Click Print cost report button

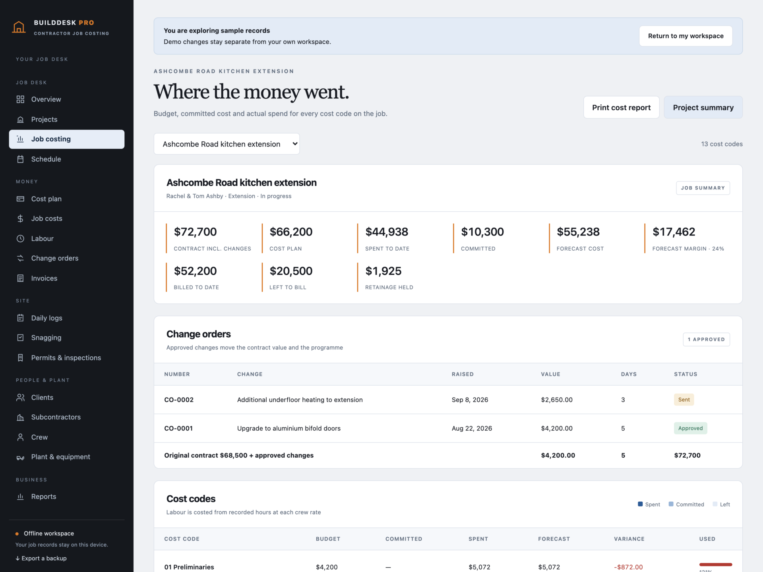(621, 108)
